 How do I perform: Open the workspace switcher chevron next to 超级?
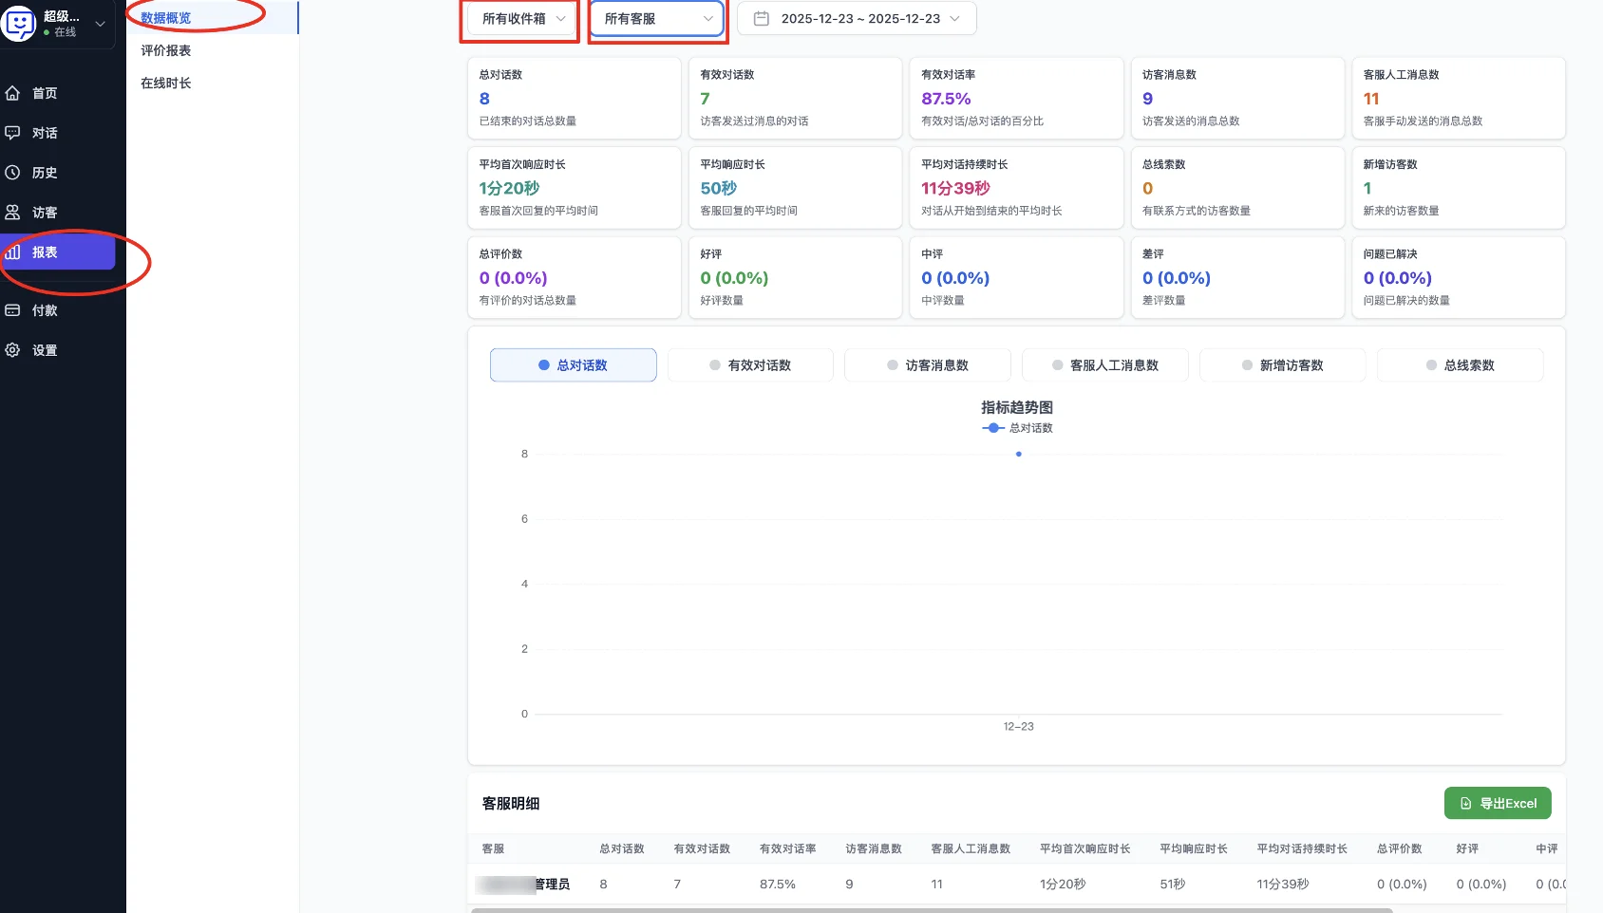(x=99, y=25)
